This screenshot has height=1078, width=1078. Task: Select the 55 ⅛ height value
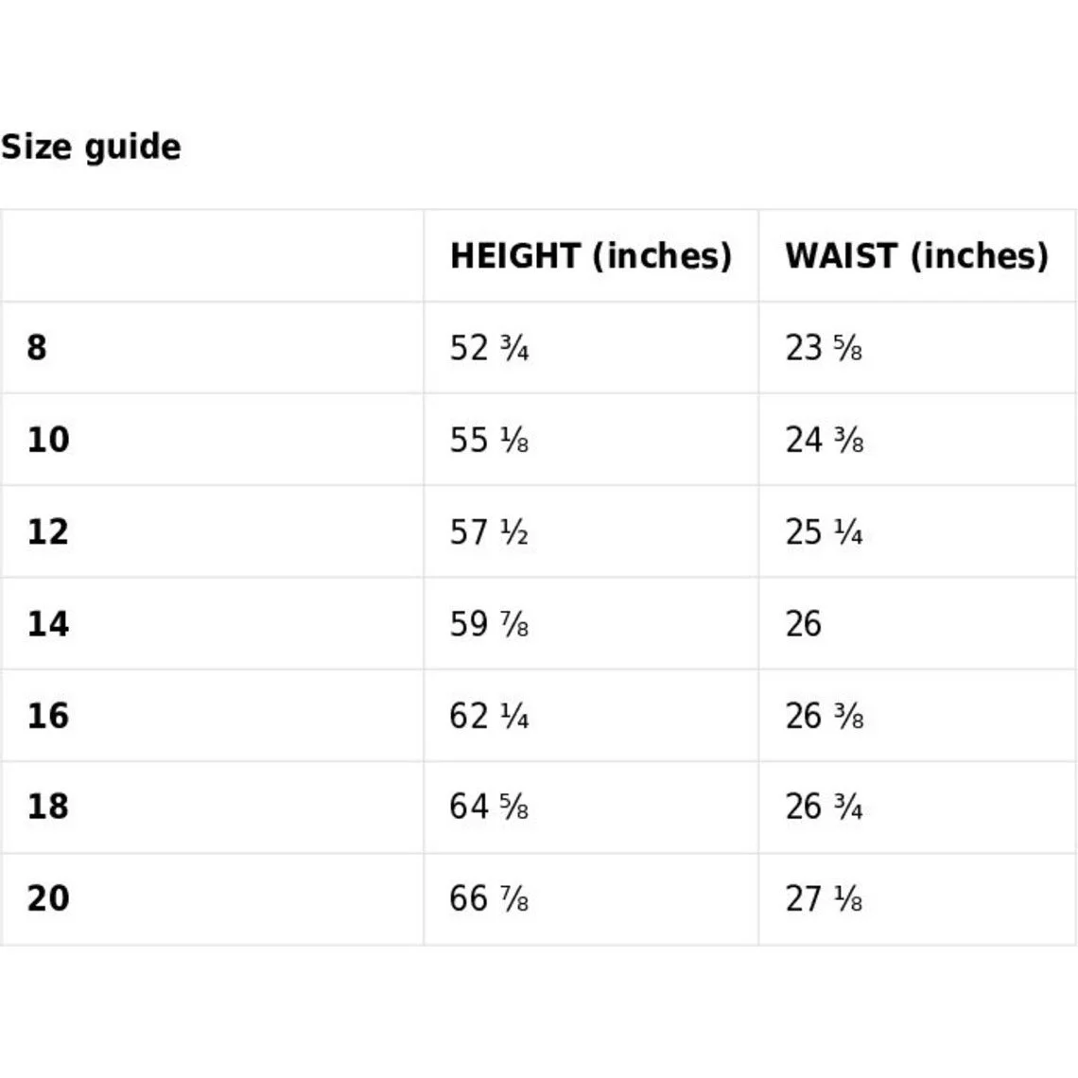pyautogui.click(x=489, y=440)
